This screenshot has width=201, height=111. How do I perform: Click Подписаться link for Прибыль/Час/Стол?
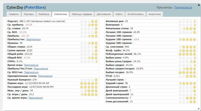pos(41,69)
